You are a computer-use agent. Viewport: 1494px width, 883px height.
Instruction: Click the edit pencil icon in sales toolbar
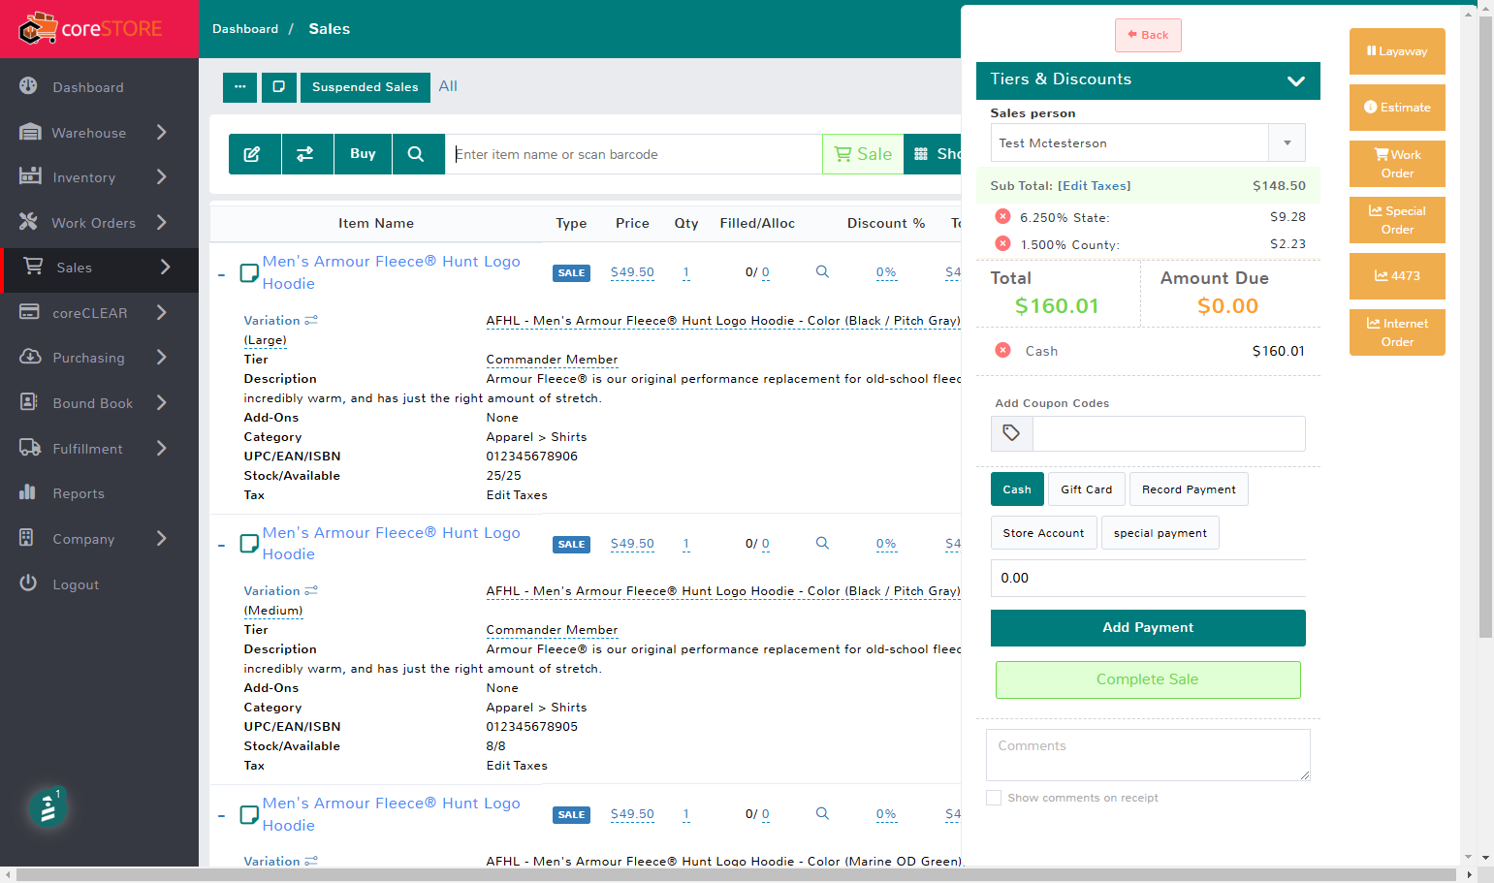pyautogui.click(x=254, y=154)
